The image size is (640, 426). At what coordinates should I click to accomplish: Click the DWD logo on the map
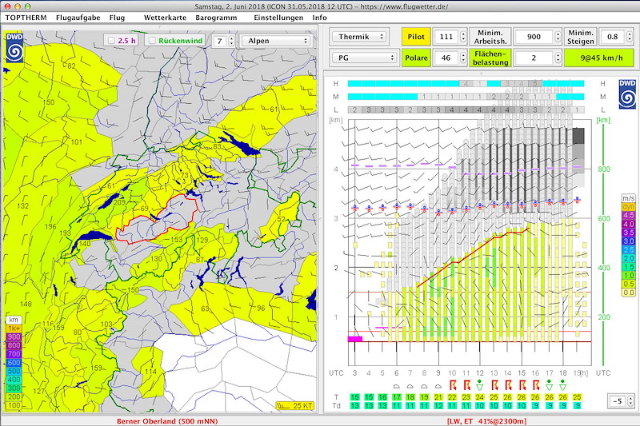14,48
